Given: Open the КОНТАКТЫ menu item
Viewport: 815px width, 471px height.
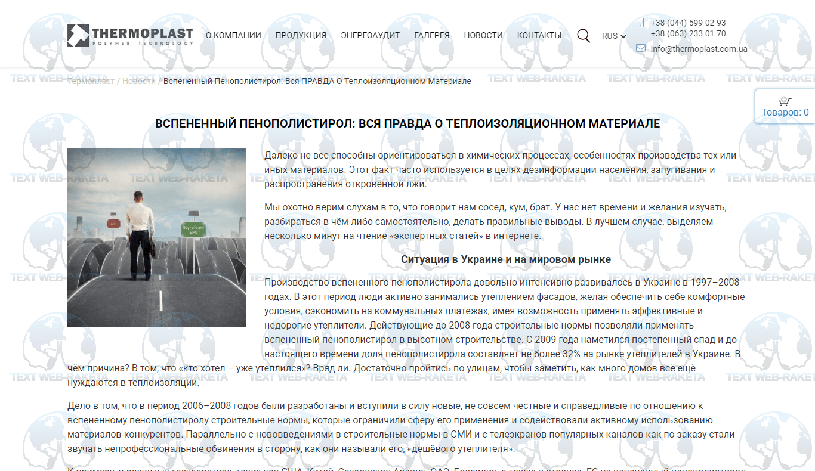Looking at the screenshot, I should click(x=539, y=35).
